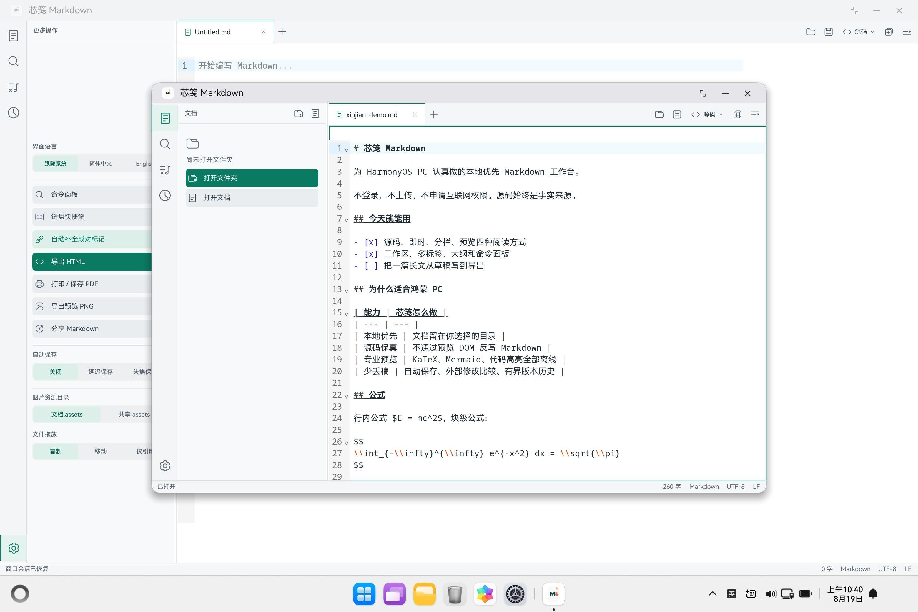This screenshot has width=918, height=612.
Task: Open settings gear in front window sidebar
Action: coord(165,466)
